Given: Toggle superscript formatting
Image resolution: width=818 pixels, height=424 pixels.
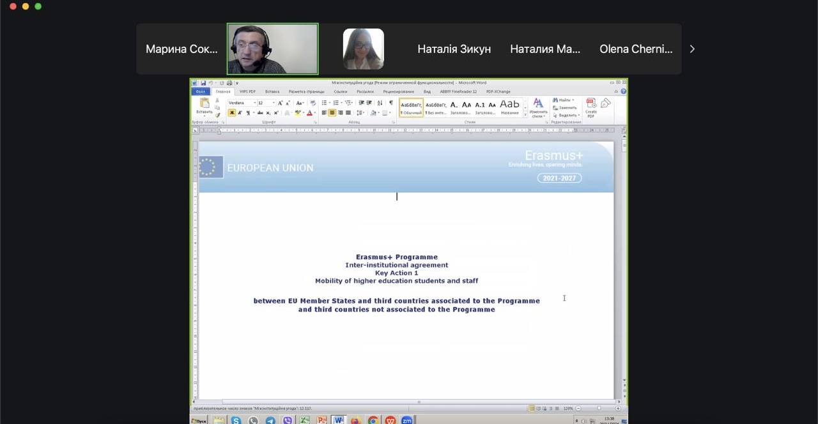Looking at the screenshot, I should [276, 113].
